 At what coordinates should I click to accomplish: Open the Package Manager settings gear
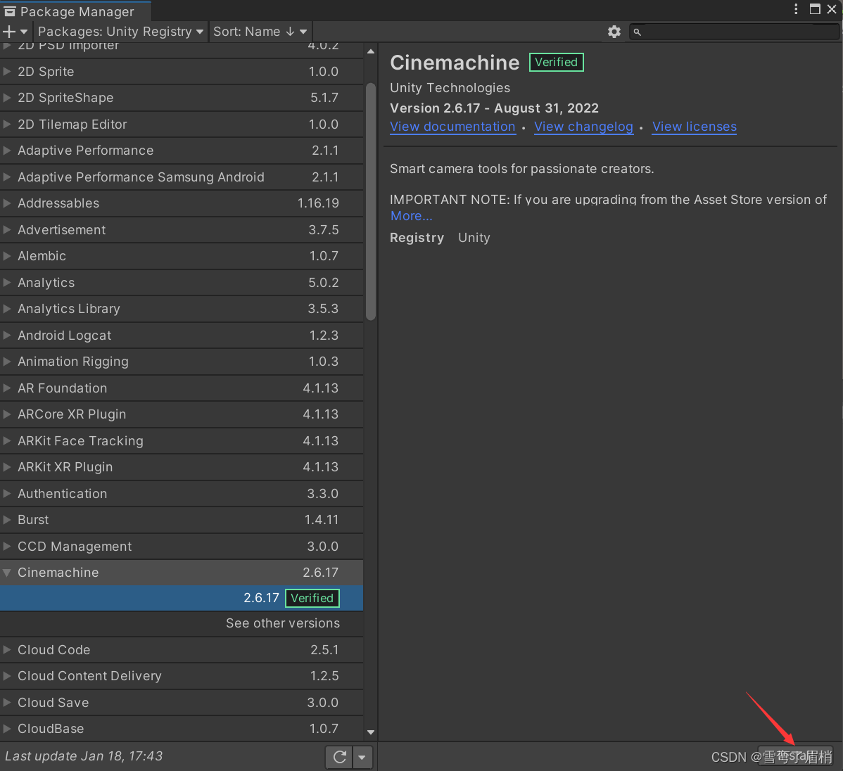[x=614, y=31]
